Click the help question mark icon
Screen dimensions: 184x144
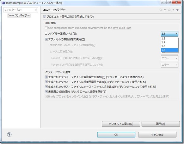point(9,135)
